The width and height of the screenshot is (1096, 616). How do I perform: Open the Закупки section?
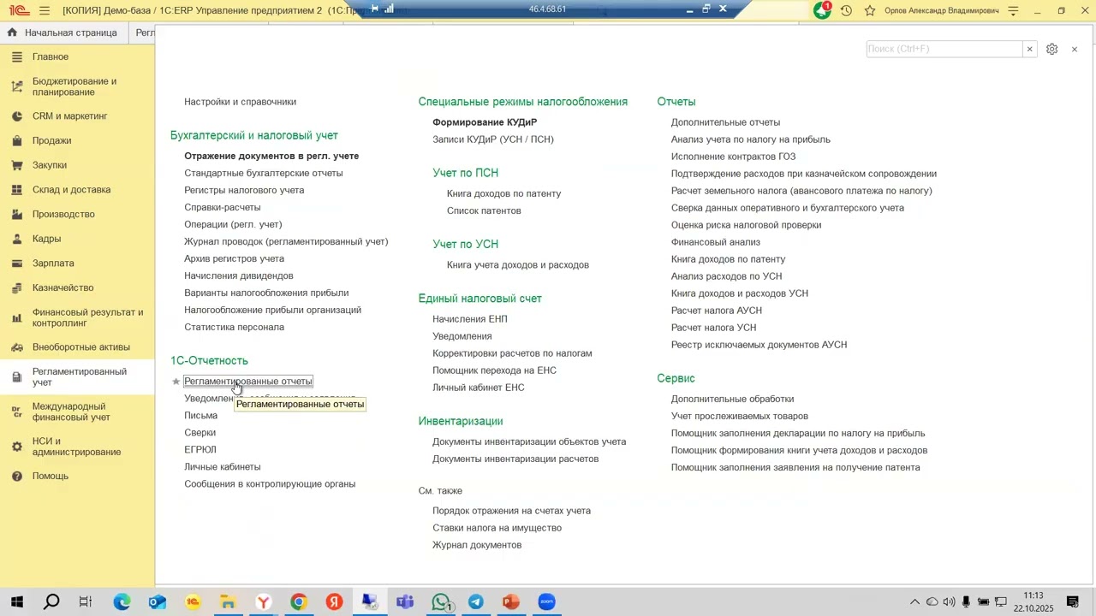coord(50,165)
